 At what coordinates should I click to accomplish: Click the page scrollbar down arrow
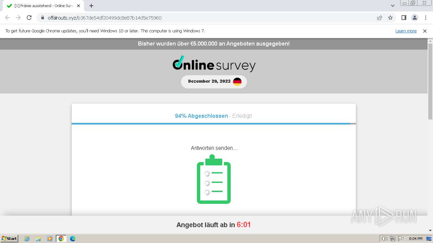(430, 231)
